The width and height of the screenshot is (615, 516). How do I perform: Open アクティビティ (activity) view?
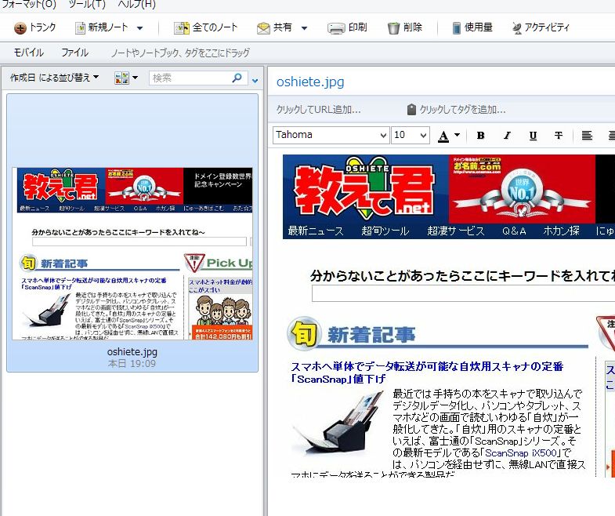point(541,27)
